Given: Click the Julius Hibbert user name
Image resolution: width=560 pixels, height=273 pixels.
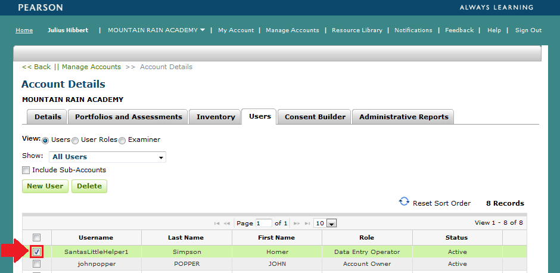Looking at the screenshot, I should [68, 30].
